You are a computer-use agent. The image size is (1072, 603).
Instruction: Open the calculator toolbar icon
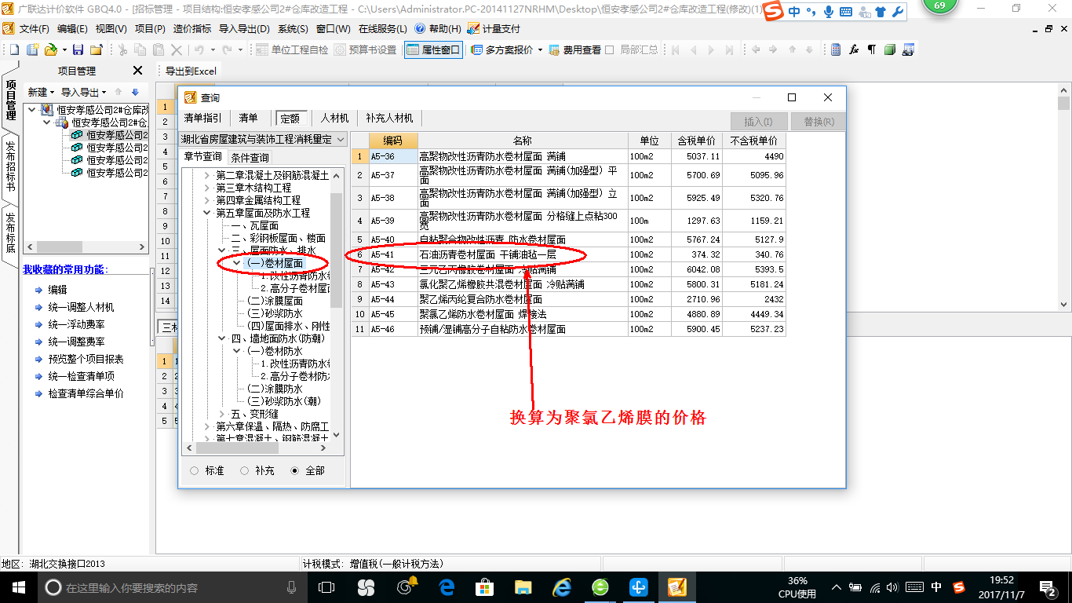click(x=836, y=49)
